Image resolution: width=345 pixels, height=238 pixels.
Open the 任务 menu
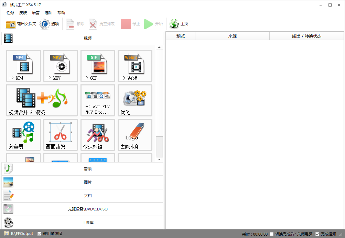(x=10, y=13)
